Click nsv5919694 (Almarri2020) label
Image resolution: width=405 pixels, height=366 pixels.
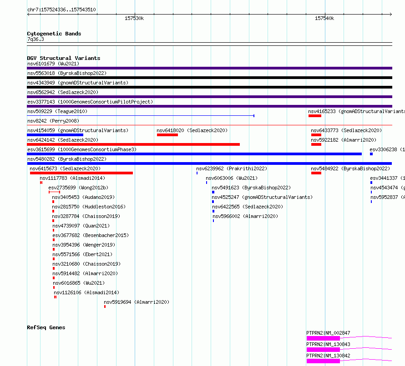click(137, 302)
